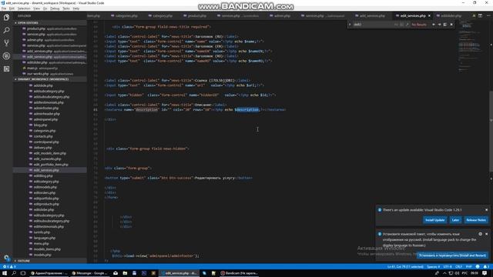Close the find widget
The height and width of the screenshot is (277, 493).
451,25
